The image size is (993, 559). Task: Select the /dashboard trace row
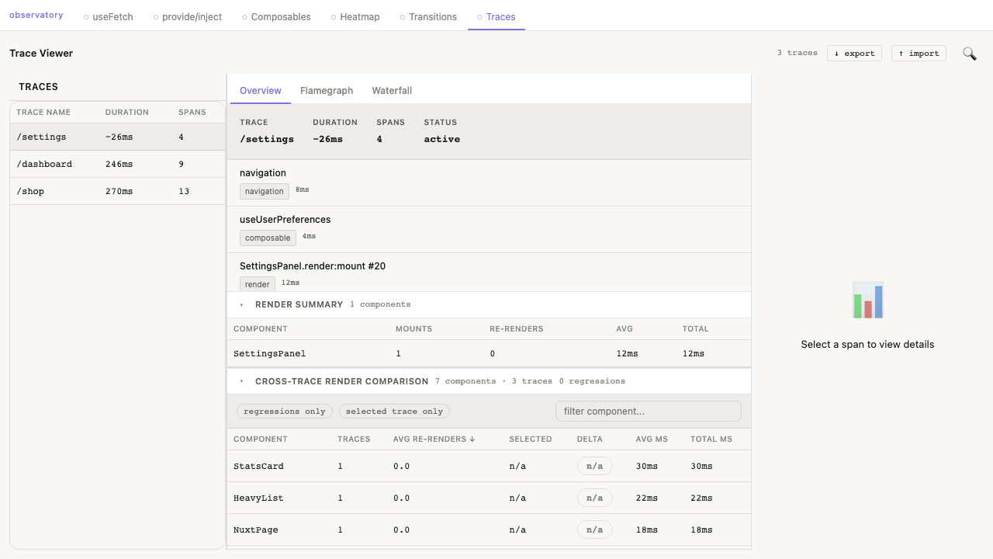click(117, 164)
